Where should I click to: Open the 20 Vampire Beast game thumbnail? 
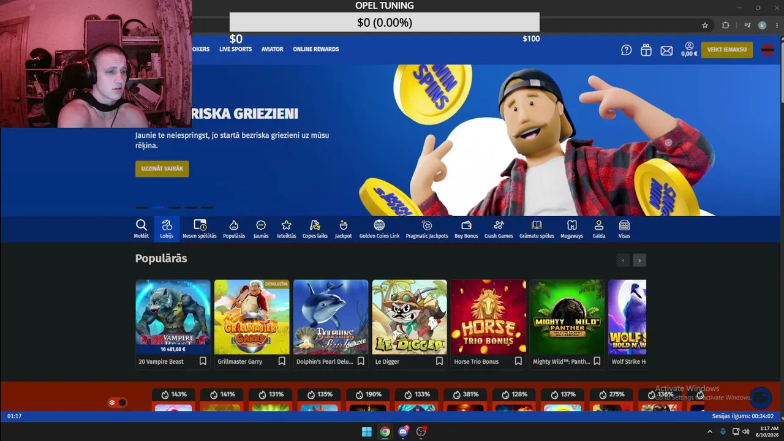173,317
